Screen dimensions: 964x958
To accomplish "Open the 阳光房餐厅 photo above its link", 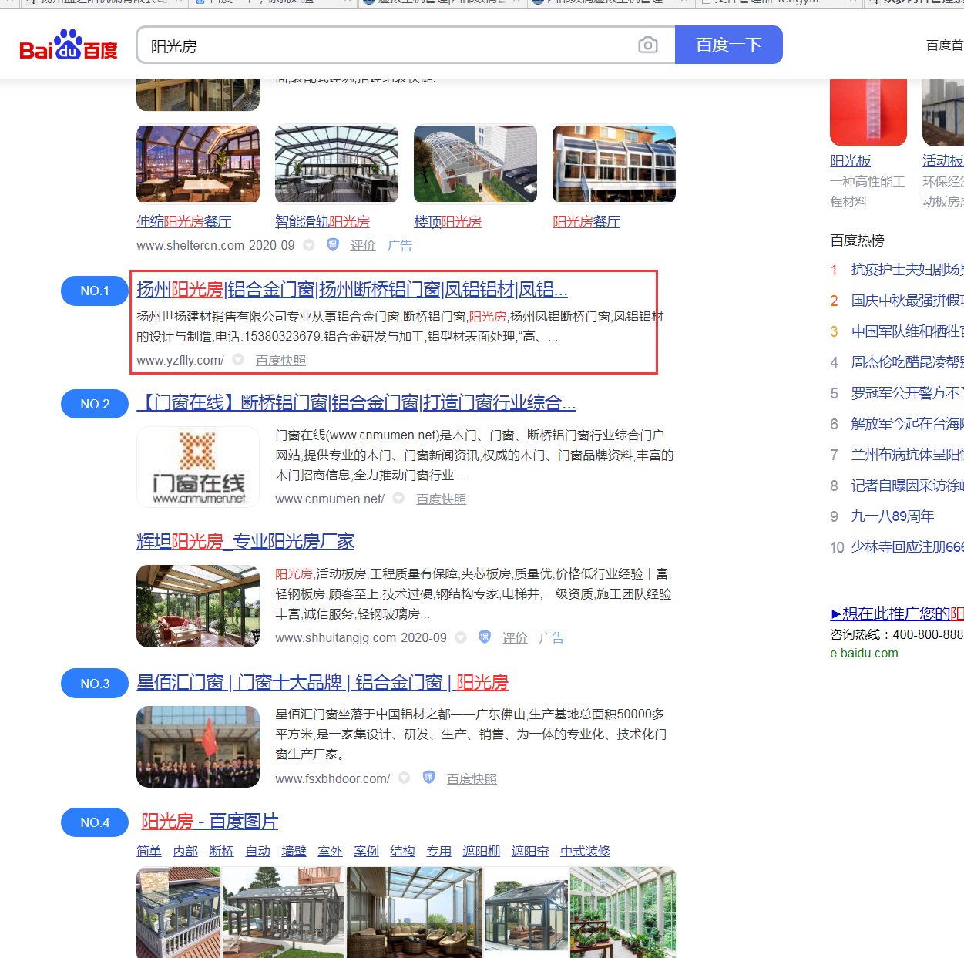I will (614, 163).
